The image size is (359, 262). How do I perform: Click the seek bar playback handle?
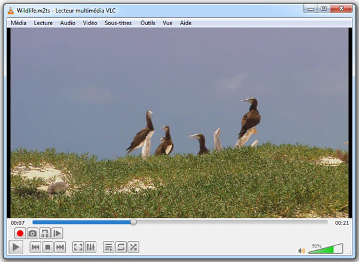point(133,222)
